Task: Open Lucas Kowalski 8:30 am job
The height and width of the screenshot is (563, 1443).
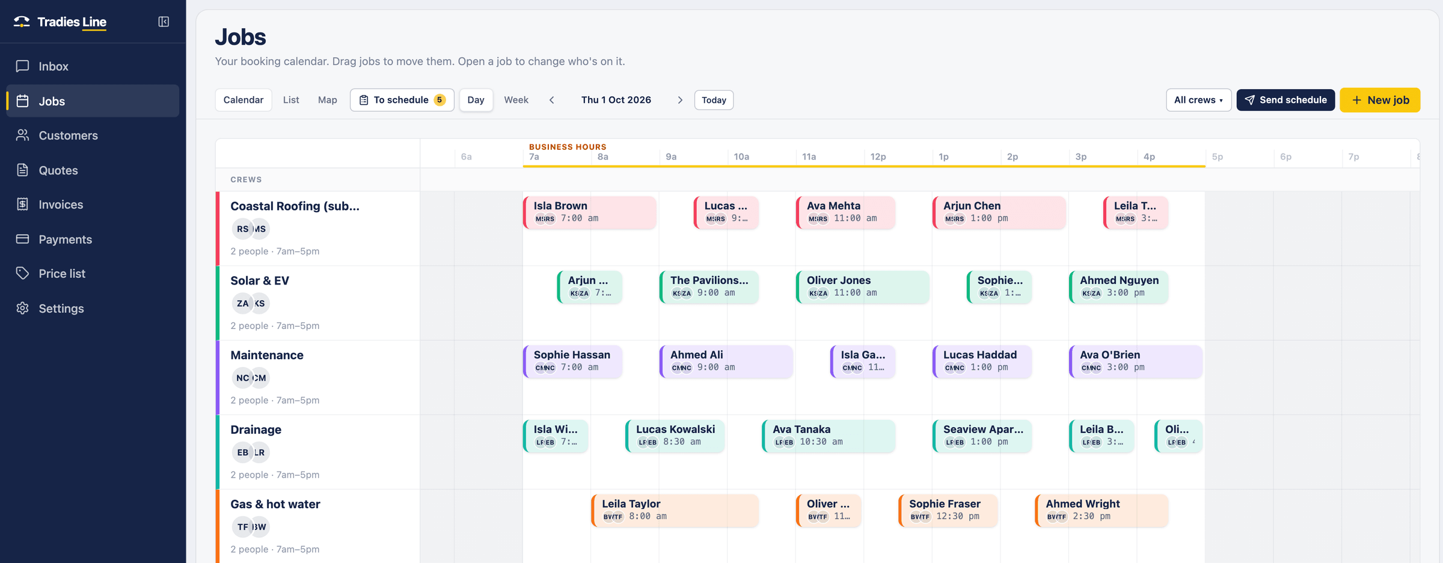Action: click(x=675, y=436)
